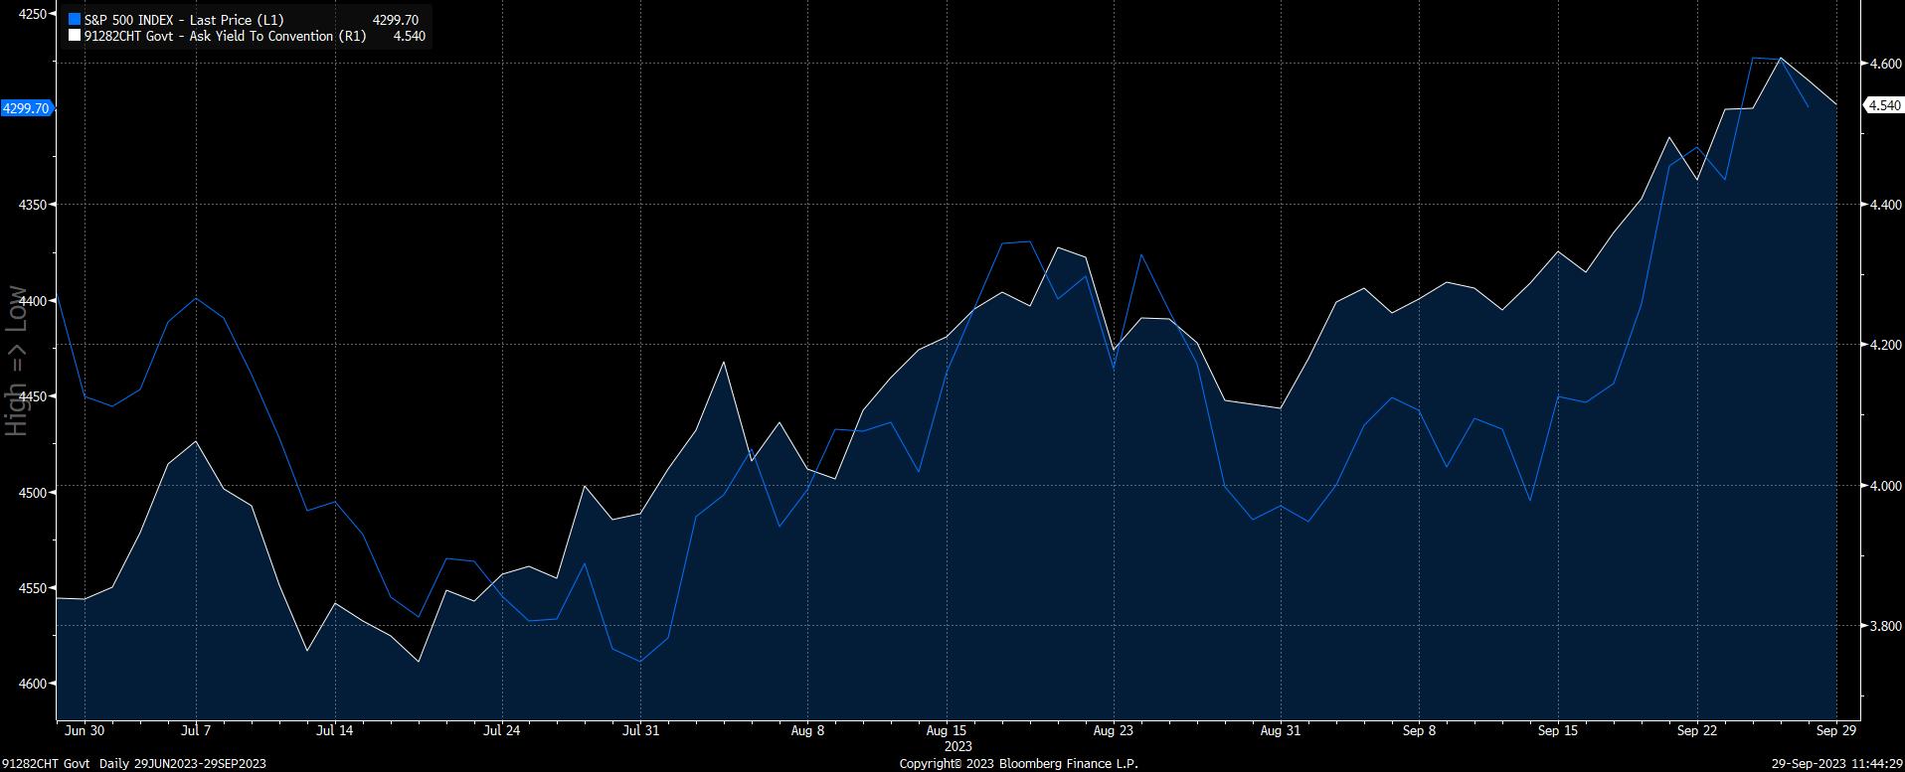Select the 91282CHT Govt Ask Yield legend label
Image resolution: width=1905 pixels, height=772 pixels.
click(225, 37)
